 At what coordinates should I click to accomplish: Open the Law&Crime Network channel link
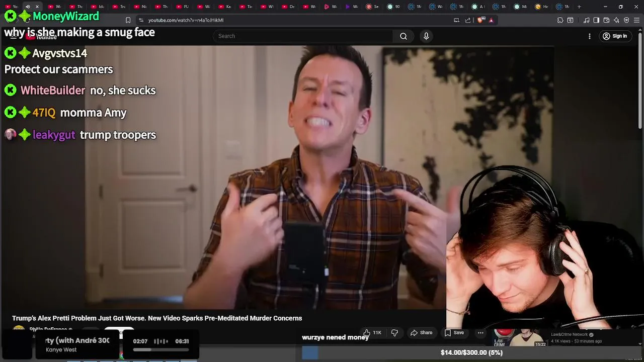click(x=569, y=334)
